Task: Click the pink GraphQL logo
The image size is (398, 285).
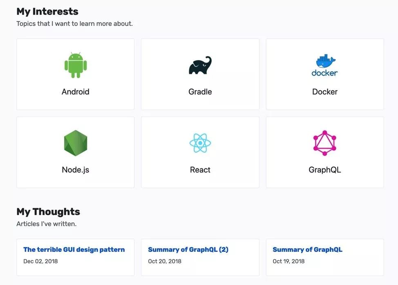Action: click(x=325, y=143)
